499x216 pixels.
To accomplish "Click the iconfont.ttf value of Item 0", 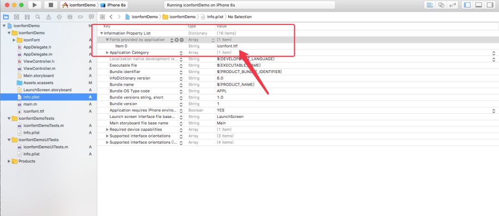I will pyautogui.click(x=227, y=46).
